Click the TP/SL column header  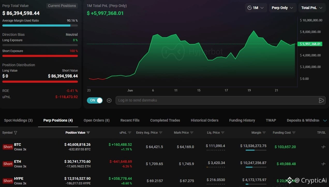point(321,133)
